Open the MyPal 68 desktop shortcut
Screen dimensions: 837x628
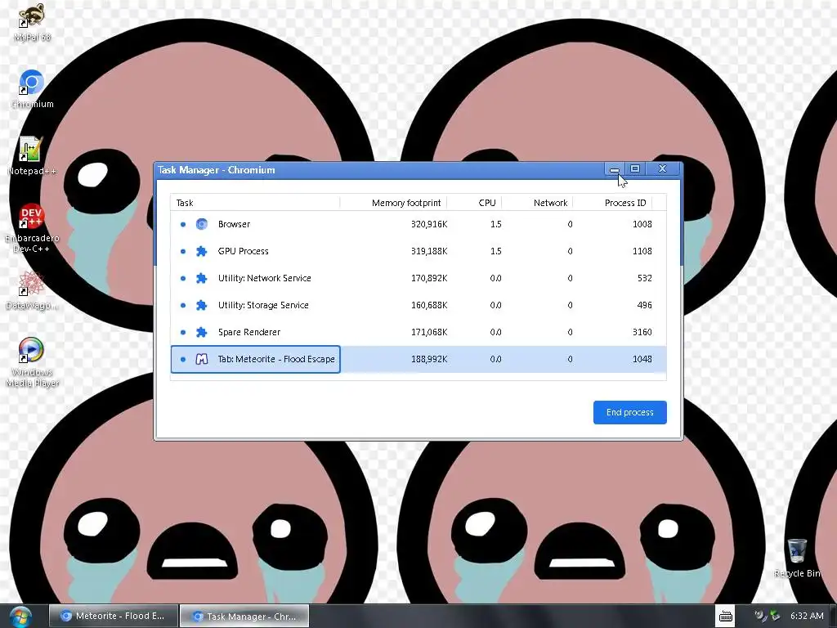point(32,21)
